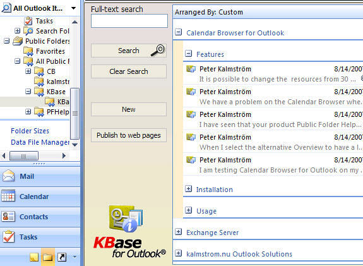Open the All Outlook Items dropdown arrow
The height and width of the screenshot is (266, 363).
73,8
